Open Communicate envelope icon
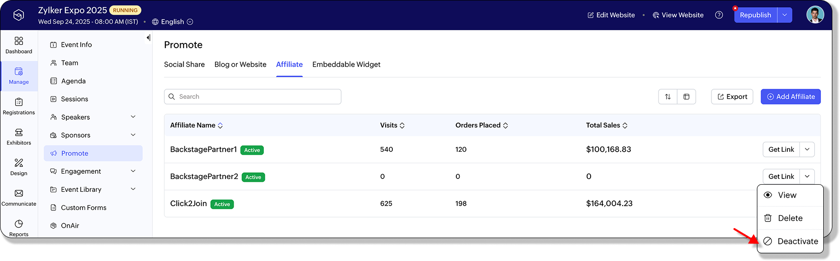Image resolution: width=840 pixels, height=261 pixels. pyautogui.click(x=19, y=193)
